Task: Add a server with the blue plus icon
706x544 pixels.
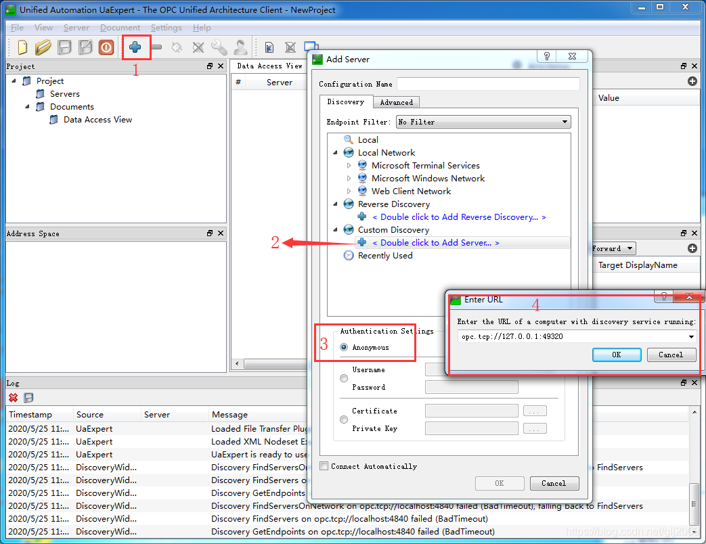Action: tap(135, 47)
